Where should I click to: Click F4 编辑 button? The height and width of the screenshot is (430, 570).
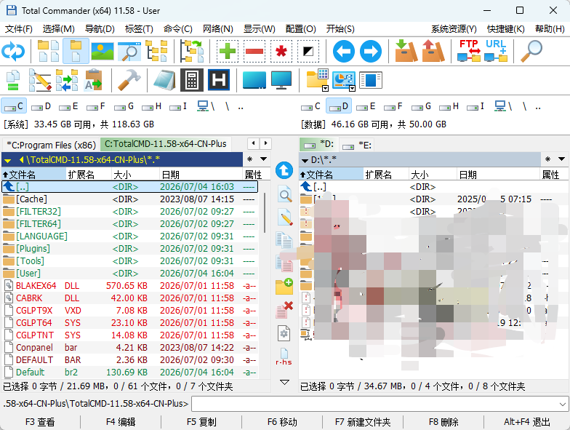pyautogui.click(x=121, y=422)
